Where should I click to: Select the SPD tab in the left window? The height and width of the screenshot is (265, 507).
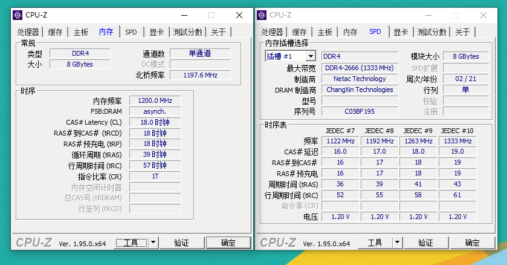131,32
